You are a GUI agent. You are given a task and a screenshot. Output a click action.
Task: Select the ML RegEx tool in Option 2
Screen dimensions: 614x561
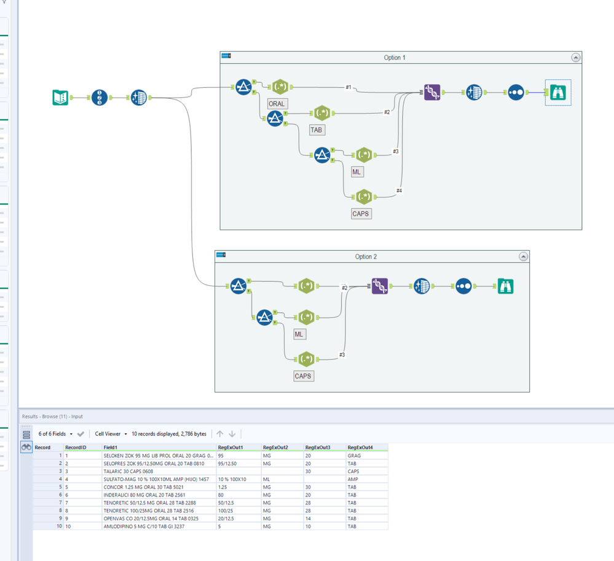pyautogui.click(x=306, y=318)
